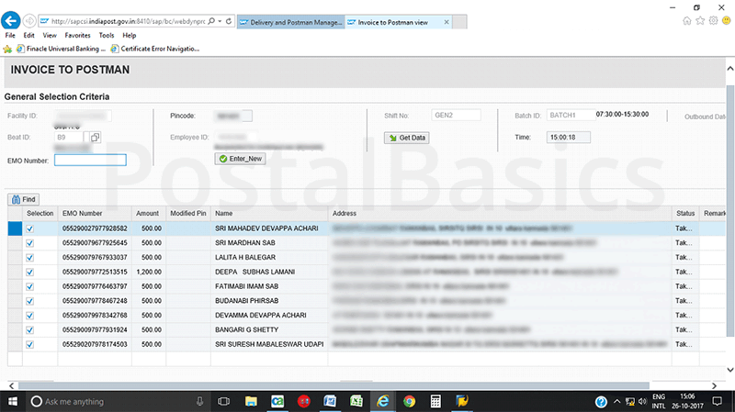Click the Windows Start button

pos(13,401)
